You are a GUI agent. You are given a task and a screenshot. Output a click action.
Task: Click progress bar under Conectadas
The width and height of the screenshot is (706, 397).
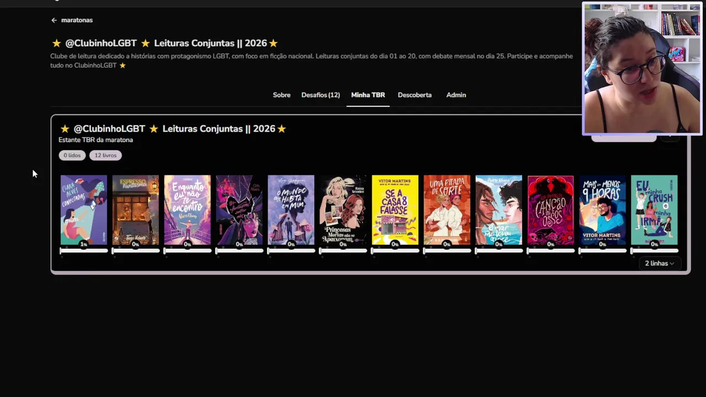[x=84, y=251]
